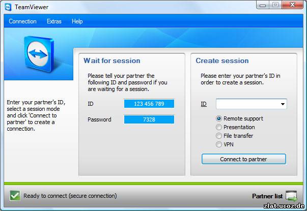Click the underlined ID label in Create session
307x211 pixels.
(204, 104)
